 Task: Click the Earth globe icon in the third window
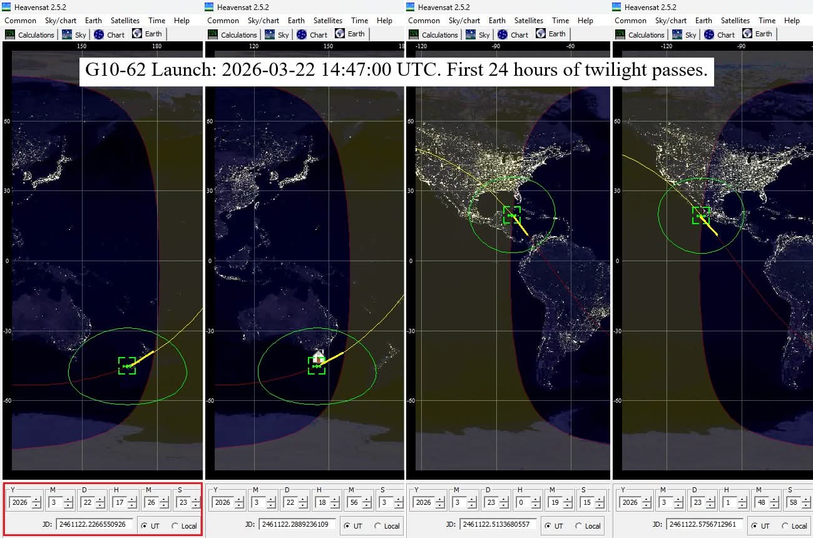541,34
